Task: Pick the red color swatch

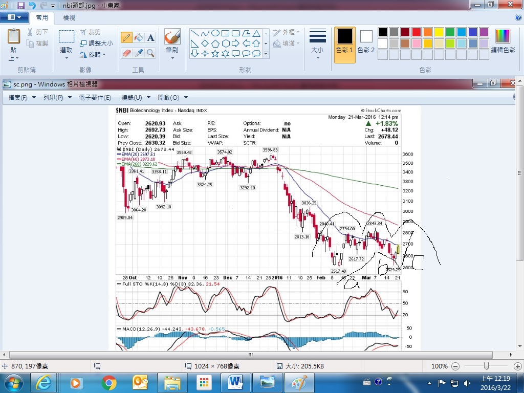Action: 417,32
